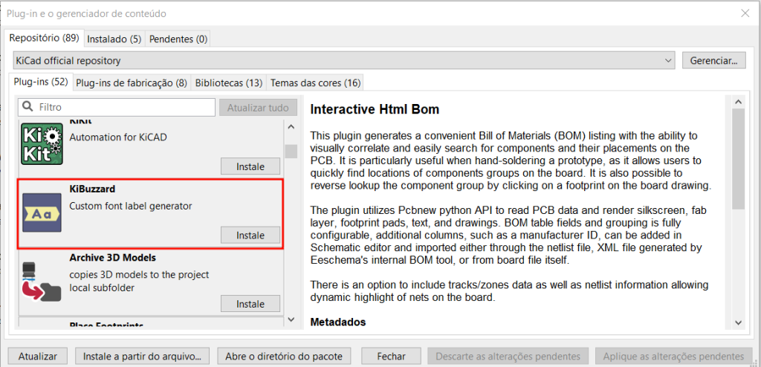Click the description pane scrollbar thumb
This screenshot has width=761, height=367.
(738, 159)
